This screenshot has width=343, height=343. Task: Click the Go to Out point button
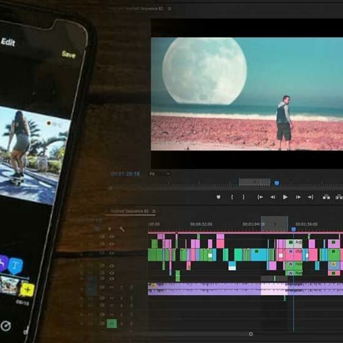pyautogui.click(x=311, y=197)
